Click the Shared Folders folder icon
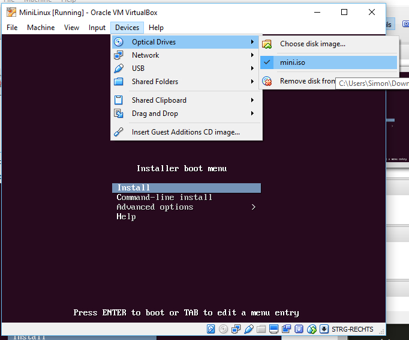 pyautogui.click(x=118, y=82)
